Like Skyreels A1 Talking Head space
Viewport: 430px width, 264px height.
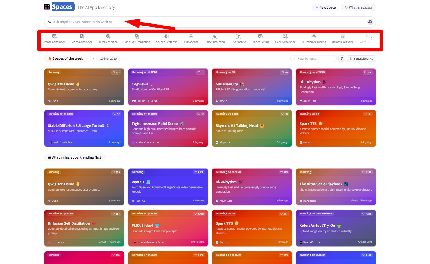(284, 114)
